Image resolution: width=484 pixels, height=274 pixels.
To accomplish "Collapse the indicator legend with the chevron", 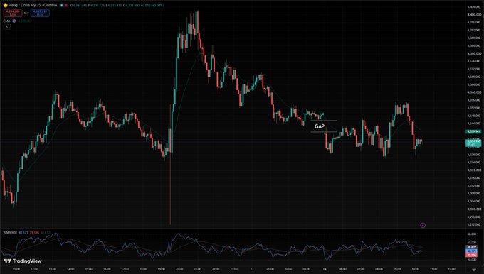I will tap(6, 27).
